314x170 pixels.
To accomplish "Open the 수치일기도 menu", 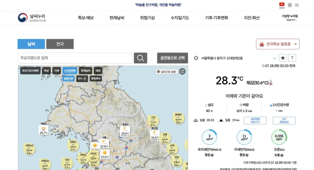I will [180, 18].
